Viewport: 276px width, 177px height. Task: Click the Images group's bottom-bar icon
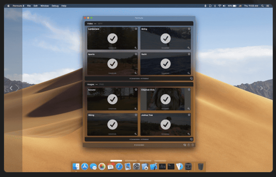tap(191, 139)
